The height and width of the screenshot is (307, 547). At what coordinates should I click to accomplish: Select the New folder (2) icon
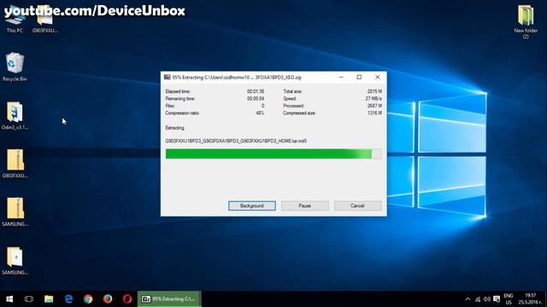click(526, 21)
